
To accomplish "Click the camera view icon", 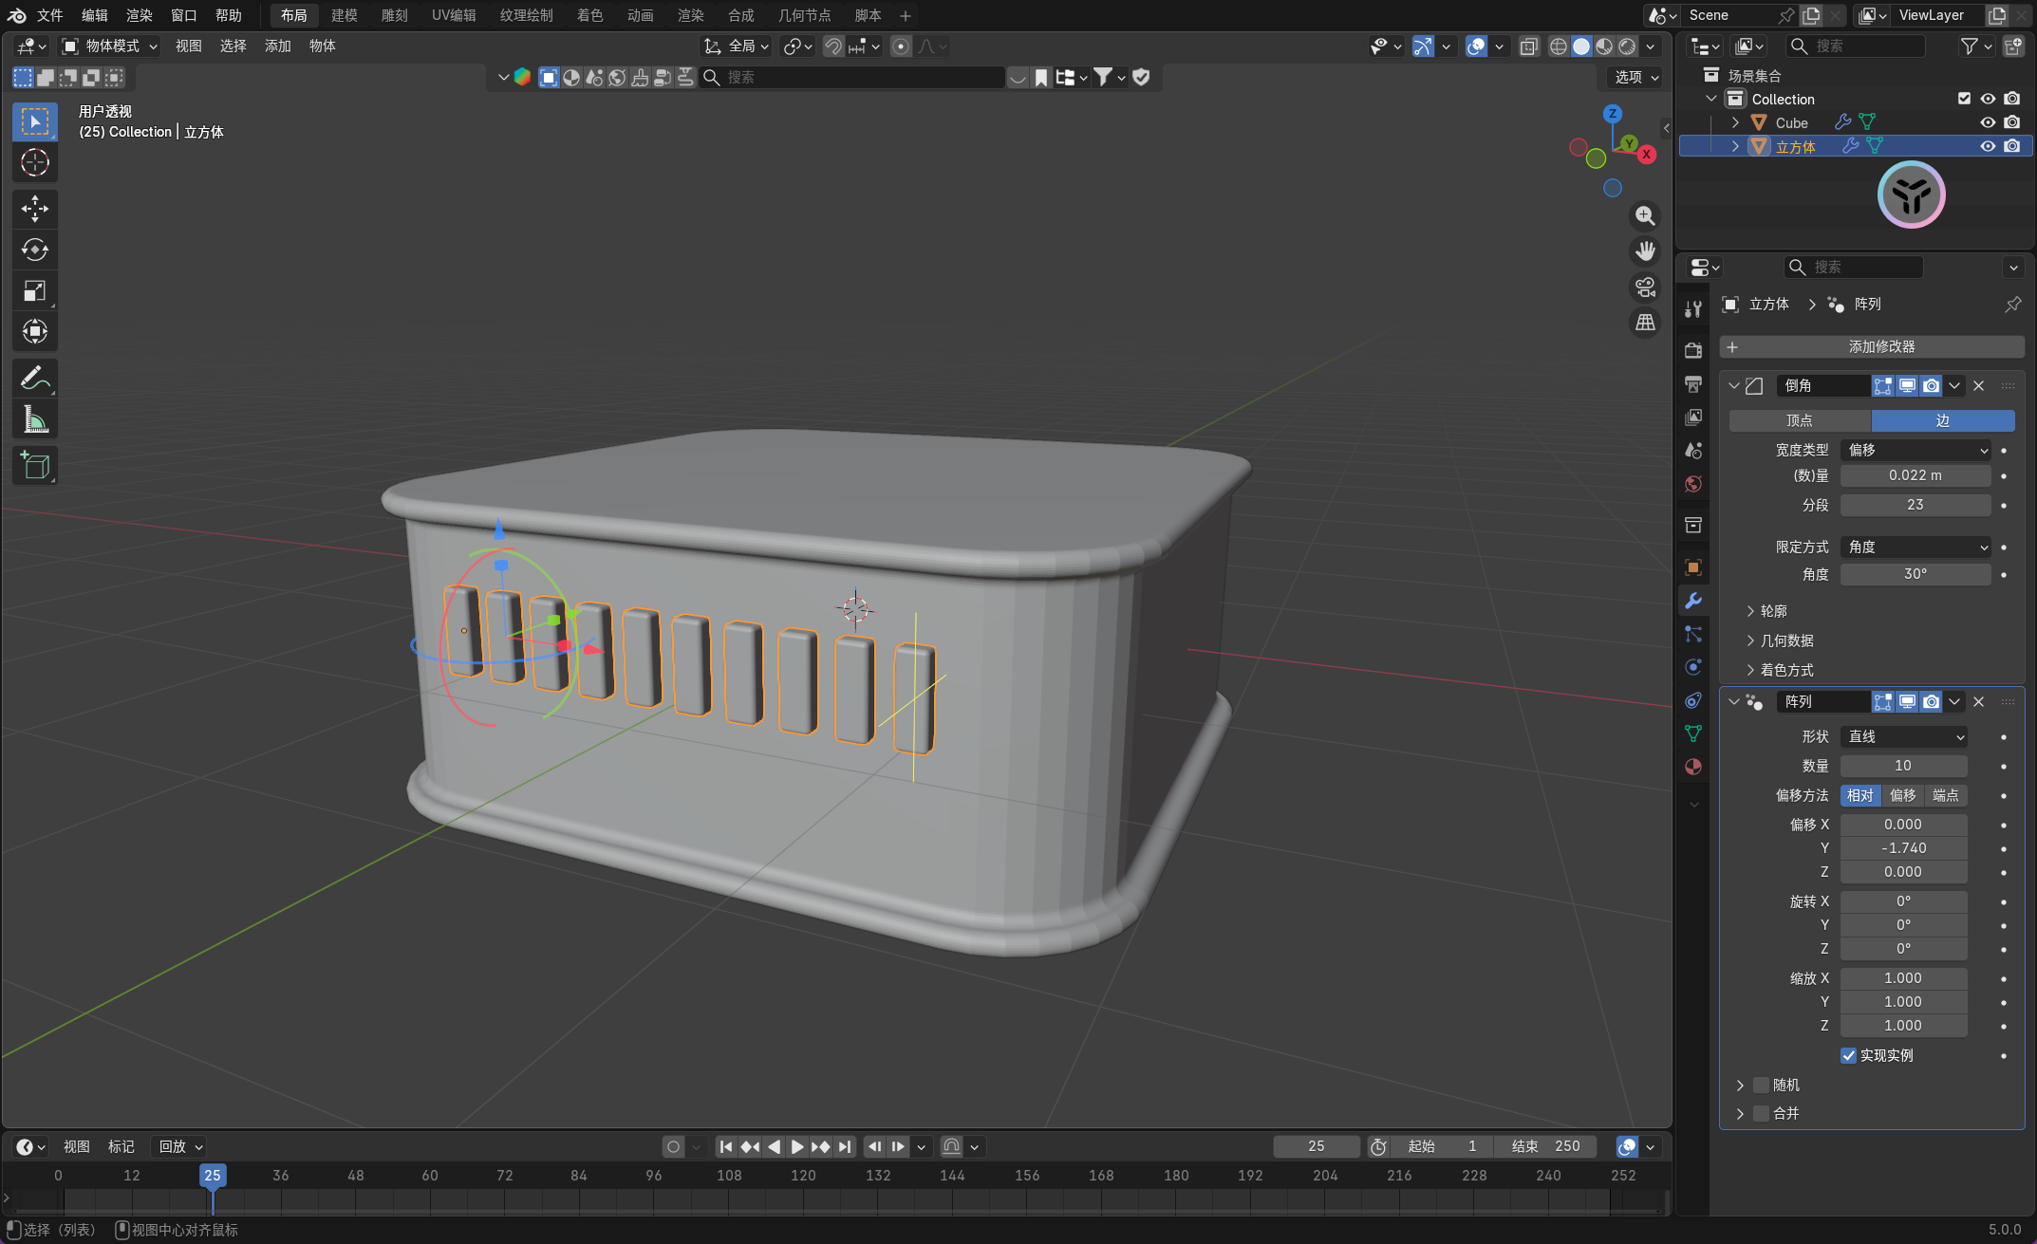I will tap(1645, 287).
